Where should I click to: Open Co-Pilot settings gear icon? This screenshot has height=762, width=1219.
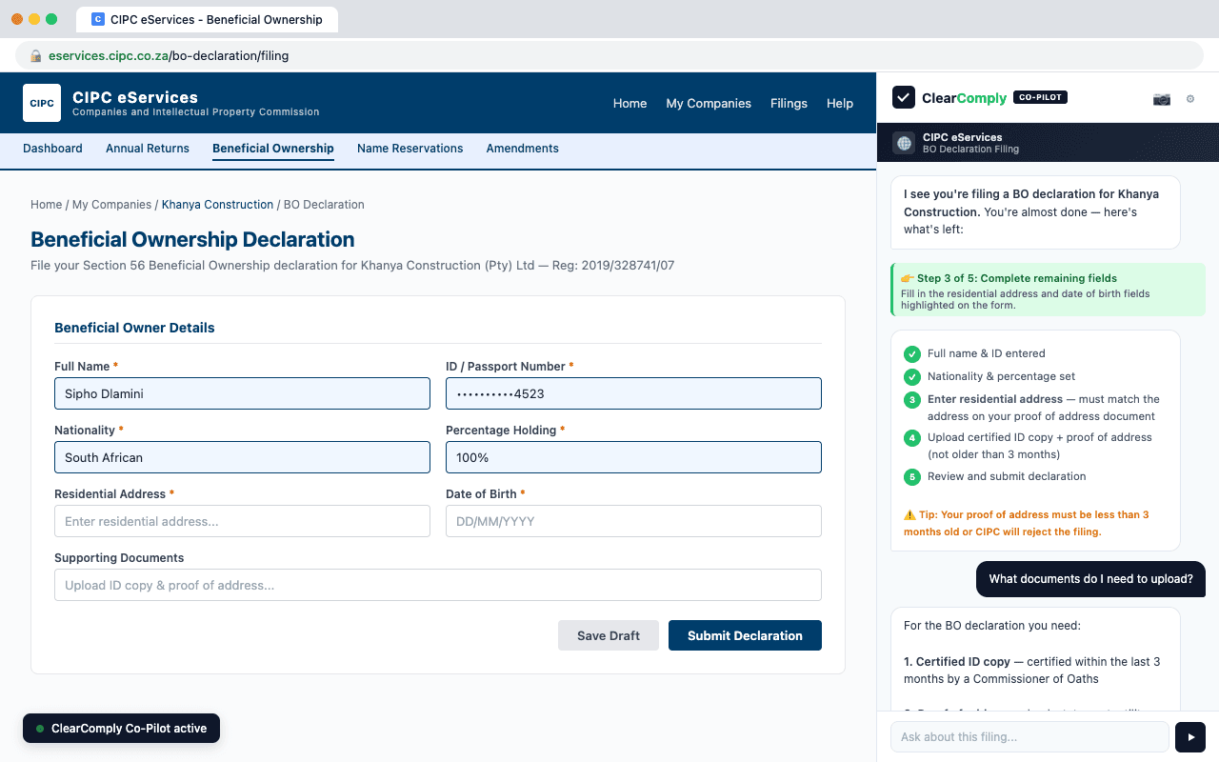click(1190, 98)
